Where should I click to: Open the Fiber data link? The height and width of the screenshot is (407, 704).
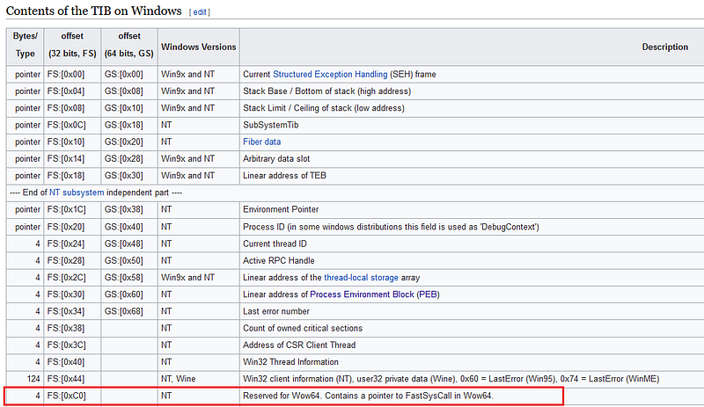tap(261, 142)
